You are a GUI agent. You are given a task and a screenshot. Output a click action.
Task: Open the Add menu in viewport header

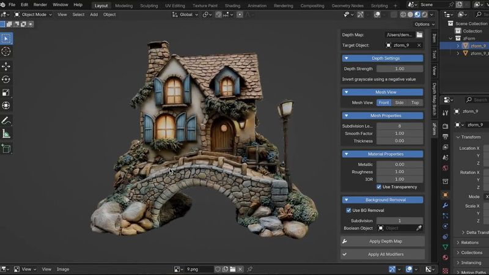coord(94,14)
